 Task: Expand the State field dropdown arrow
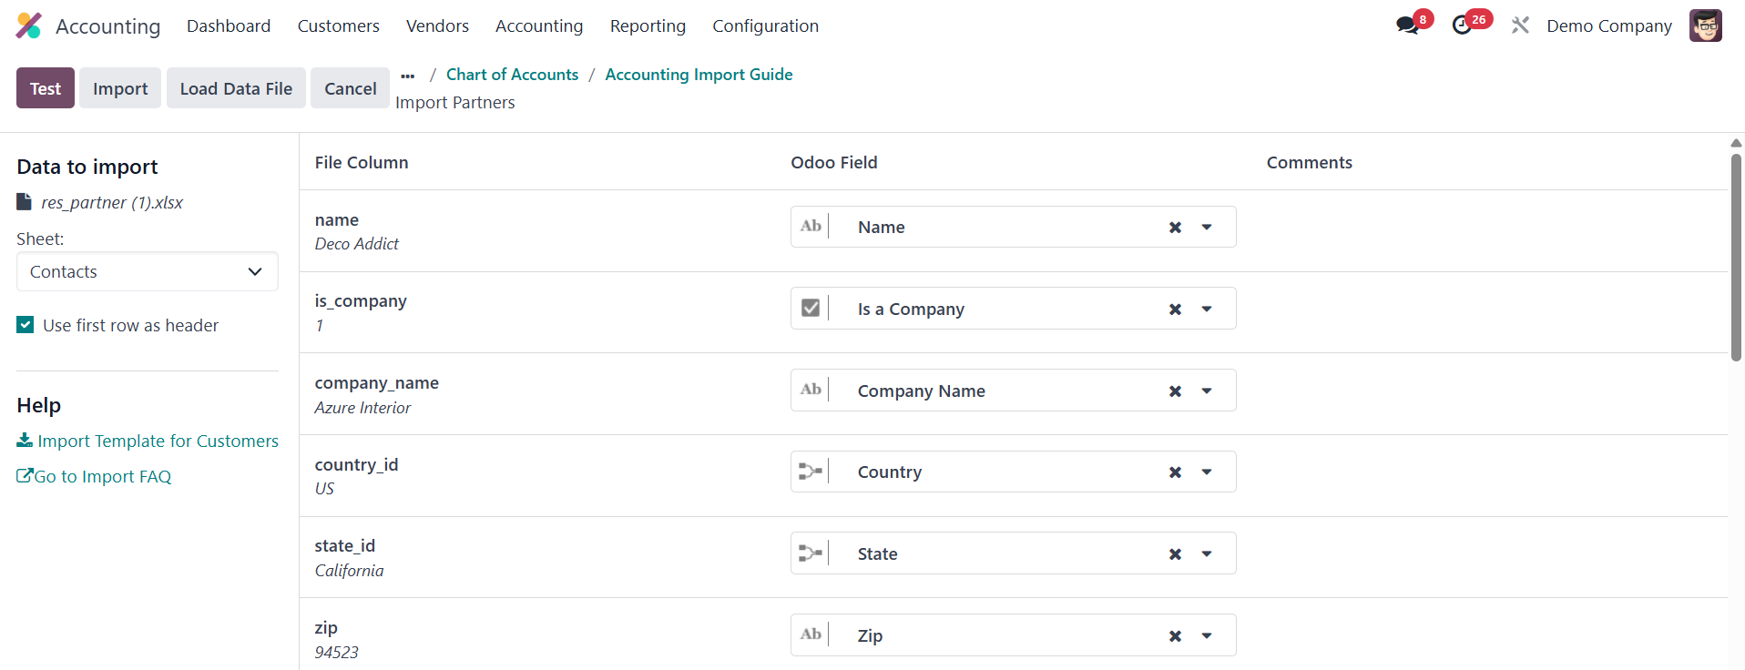1207,554
